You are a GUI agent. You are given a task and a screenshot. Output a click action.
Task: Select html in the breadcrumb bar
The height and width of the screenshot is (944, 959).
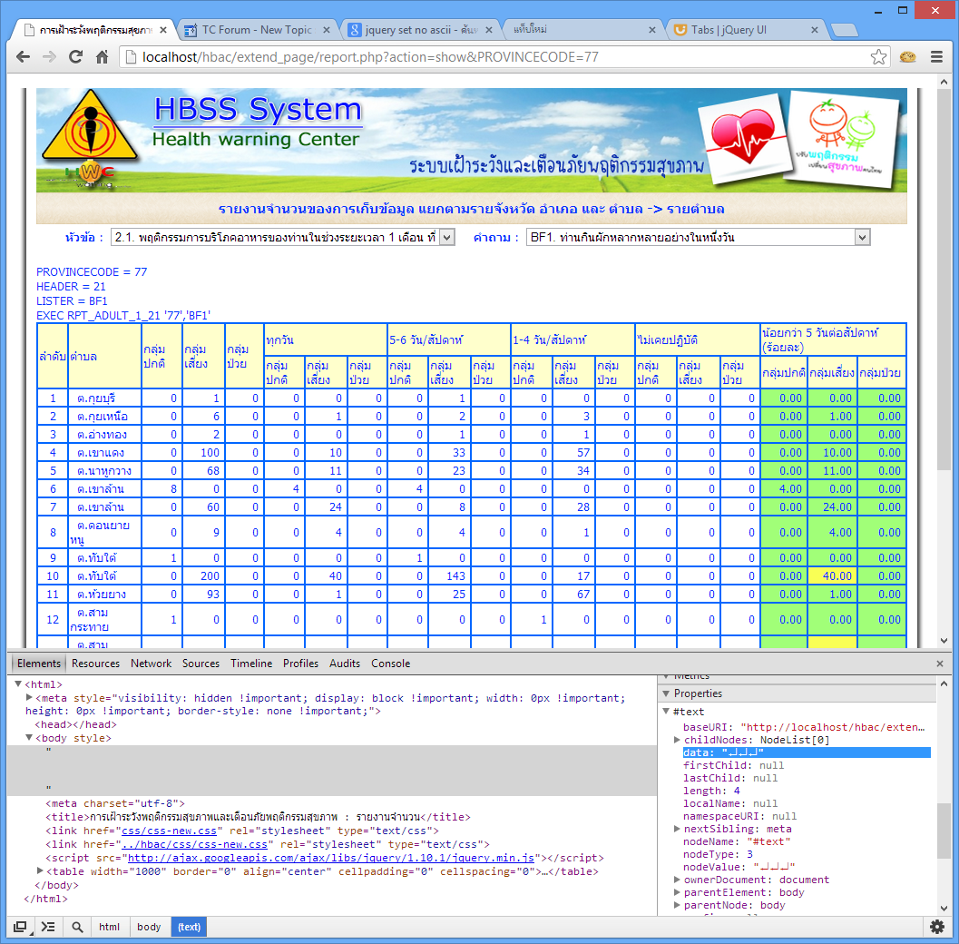110,927
